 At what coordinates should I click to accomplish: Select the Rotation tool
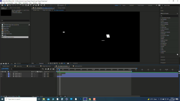tap(21, 5)
